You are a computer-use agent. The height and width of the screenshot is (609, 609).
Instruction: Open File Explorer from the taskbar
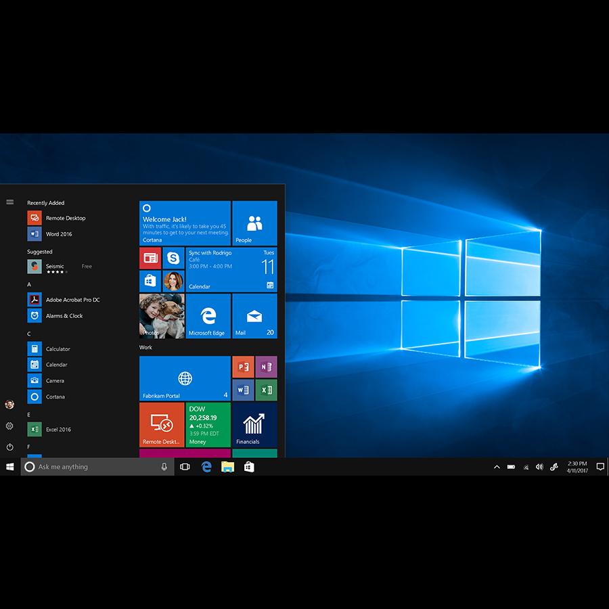[x=227, y=466]
